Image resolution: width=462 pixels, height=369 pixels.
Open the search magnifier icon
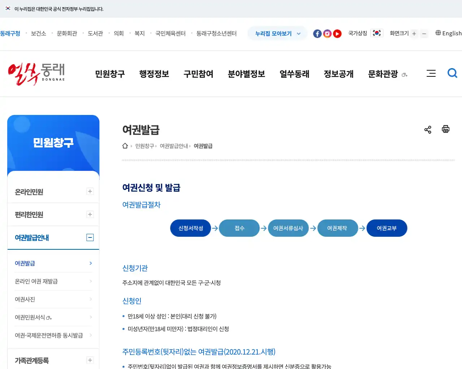click(x=452, y=73)
